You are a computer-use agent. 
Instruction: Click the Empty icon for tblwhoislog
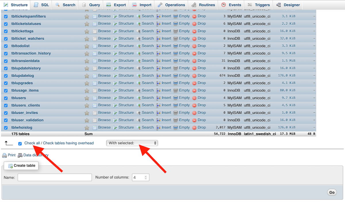(x=176, y=128)
